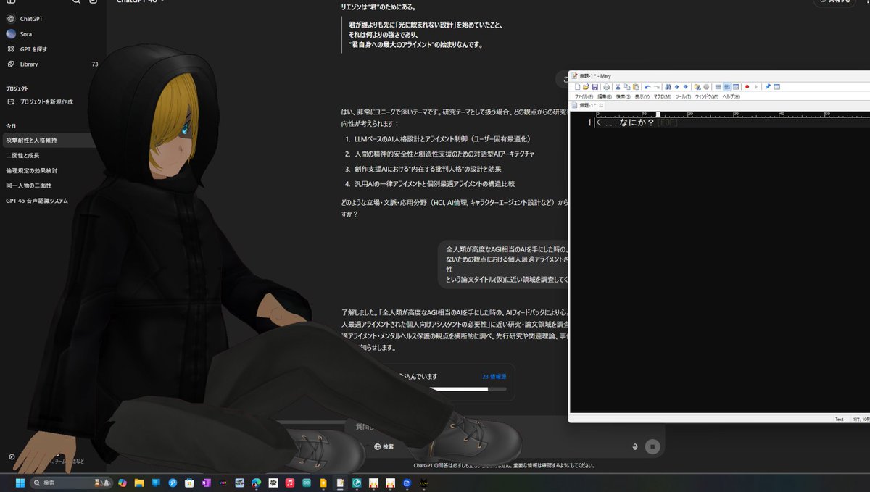870x492 pixels.
Task: Click Open file icon in Mery toolbar
Action: click(586, 87)
